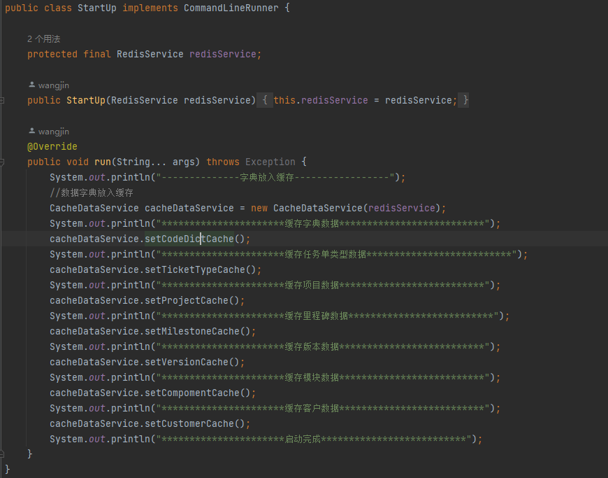Click the setTicketTypeCache method call
Screen dimensions: 608x478
click(x=195, y=270)
